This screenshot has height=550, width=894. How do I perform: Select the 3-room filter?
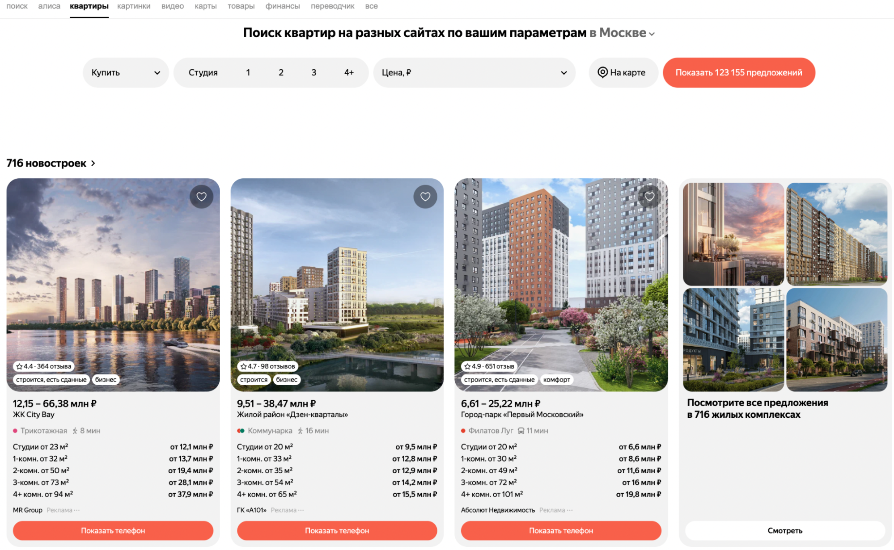(314, 72)
